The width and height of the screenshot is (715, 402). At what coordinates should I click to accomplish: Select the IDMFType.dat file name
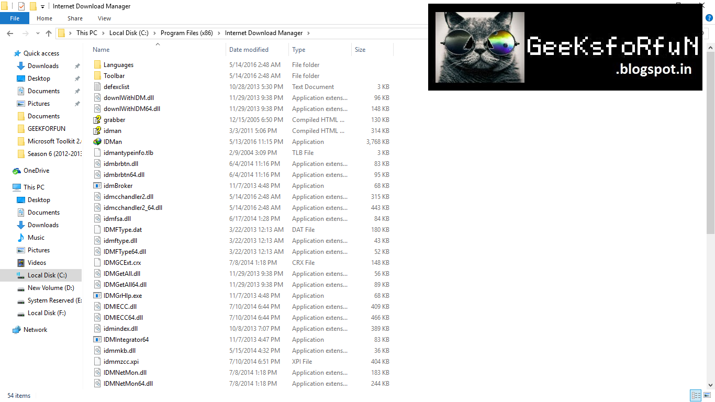tap(122, 230)
